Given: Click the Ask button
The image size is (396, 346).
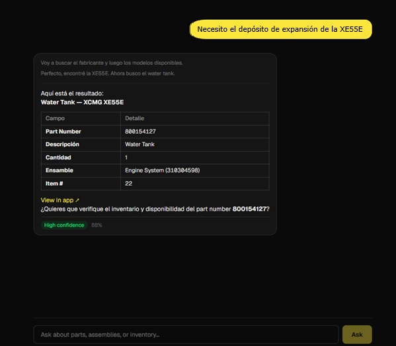Looking at the screenshot, I should [357, 334].
